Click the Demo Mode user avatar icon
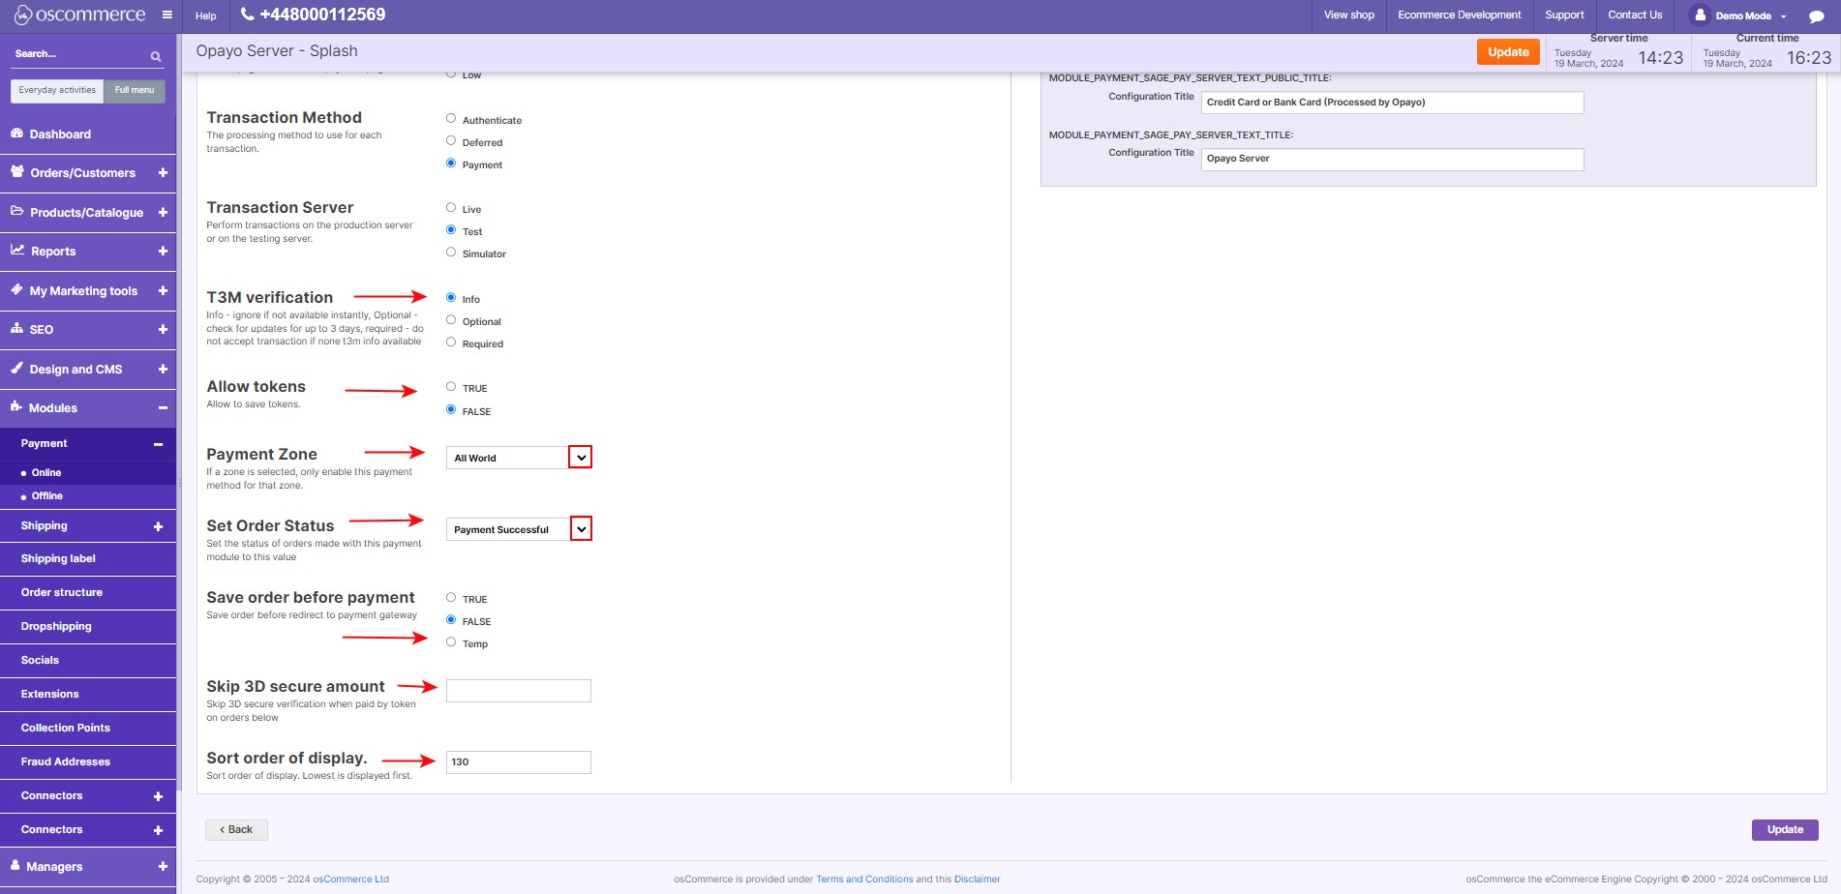The width and height of the screenshot is (1841, 894). point(1700,15)
